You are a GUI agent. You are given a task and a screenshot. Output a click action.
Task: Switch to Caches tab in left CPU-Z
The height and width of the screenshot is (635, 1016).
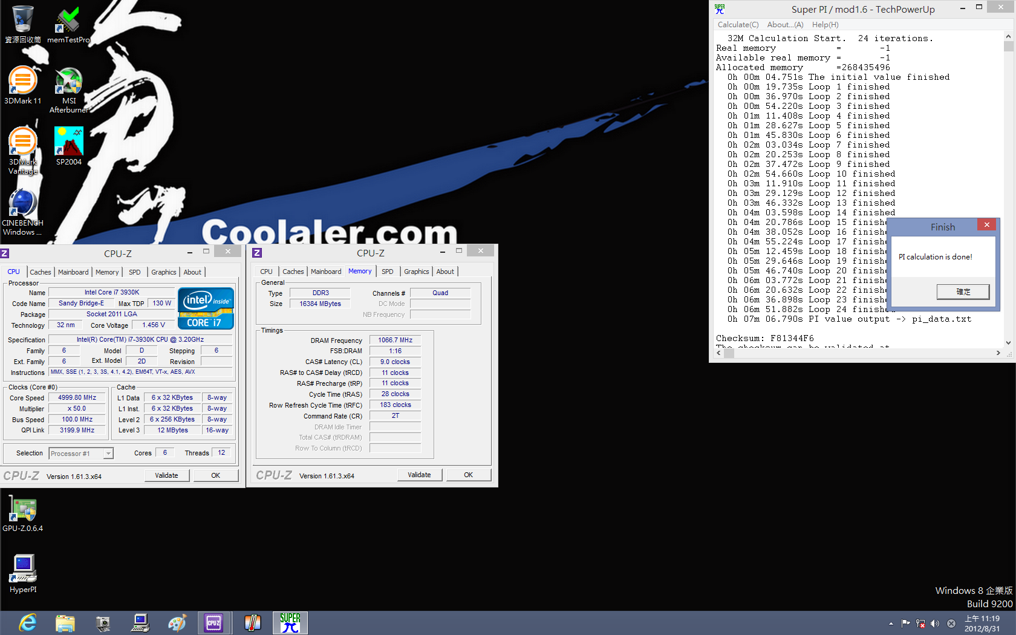[x=41, y=272]
